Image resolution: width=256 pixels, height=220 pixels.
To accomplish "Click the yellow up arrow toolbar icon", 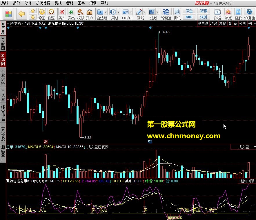I will [33, 11].
